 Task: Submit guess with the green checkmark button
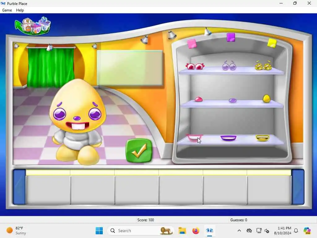click(139, 151)
